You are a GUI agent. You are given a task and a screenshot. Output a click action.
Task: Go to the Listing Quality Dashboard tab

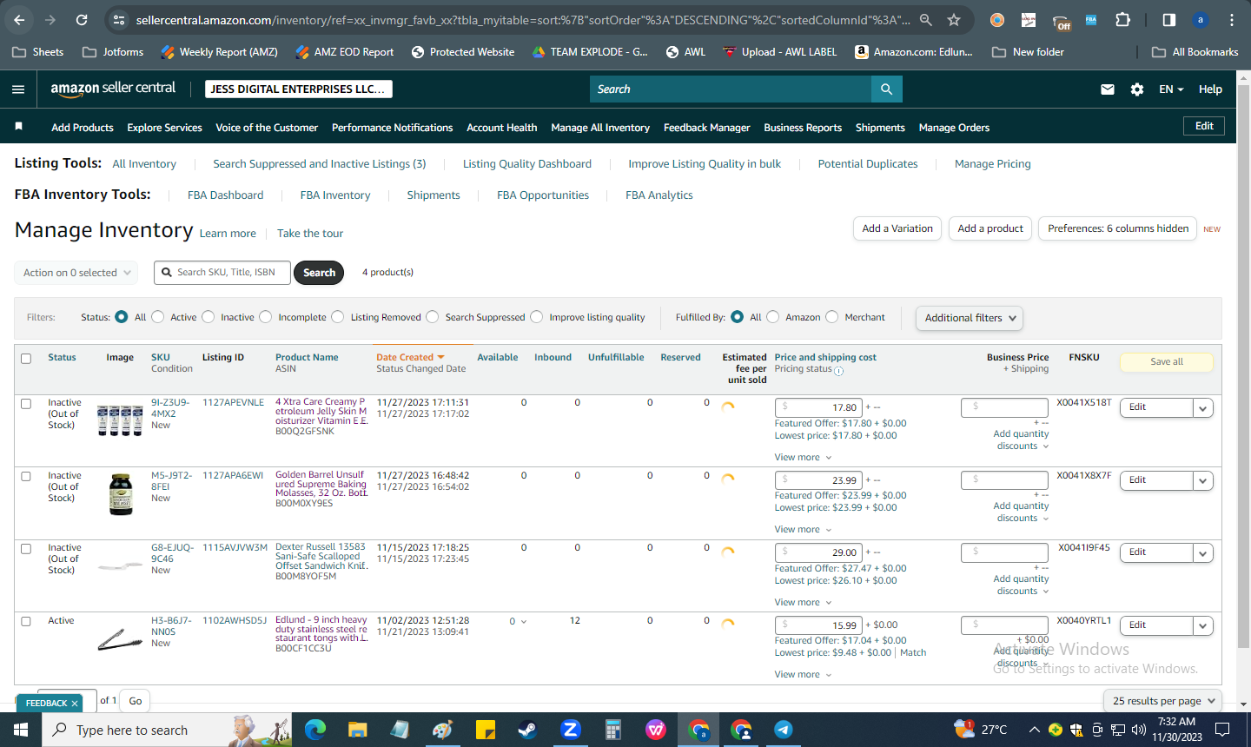526,164
